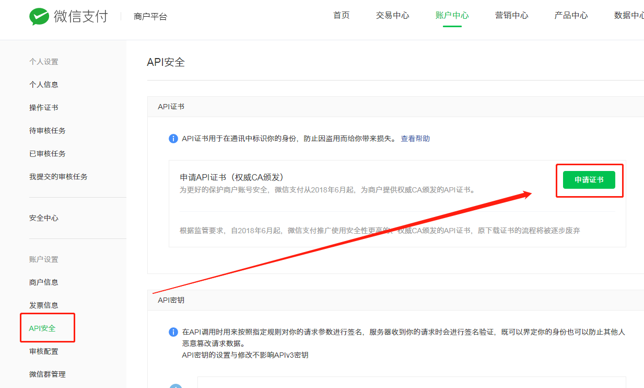Open 安全中心 in the sidebar
This screenshot has width=644, height=388.
tap(44, 218)
